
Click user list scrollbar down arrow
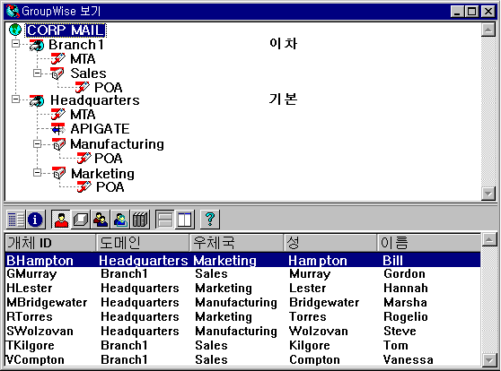489,360
